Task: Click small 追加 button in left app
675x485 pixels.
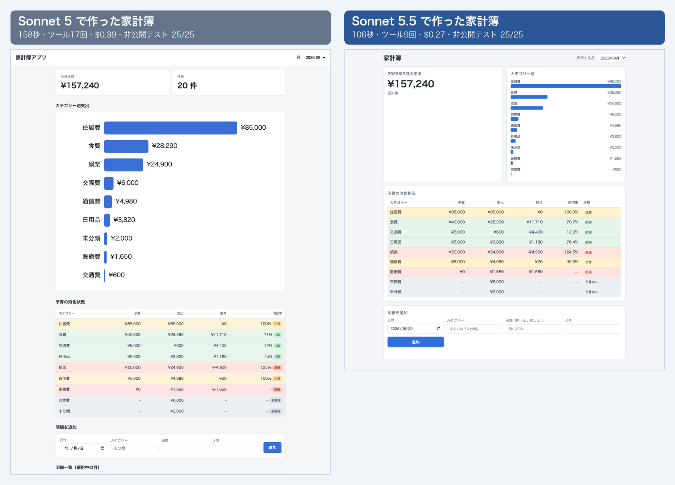Action: 272,448
